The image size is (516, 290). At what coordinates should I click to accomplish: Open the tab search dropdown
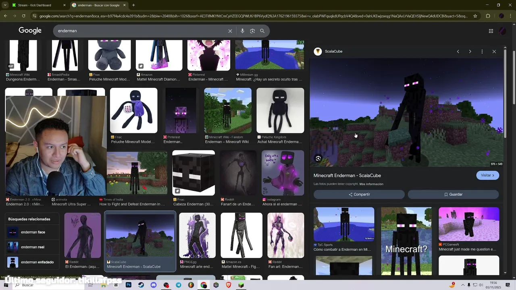[5, 5]
